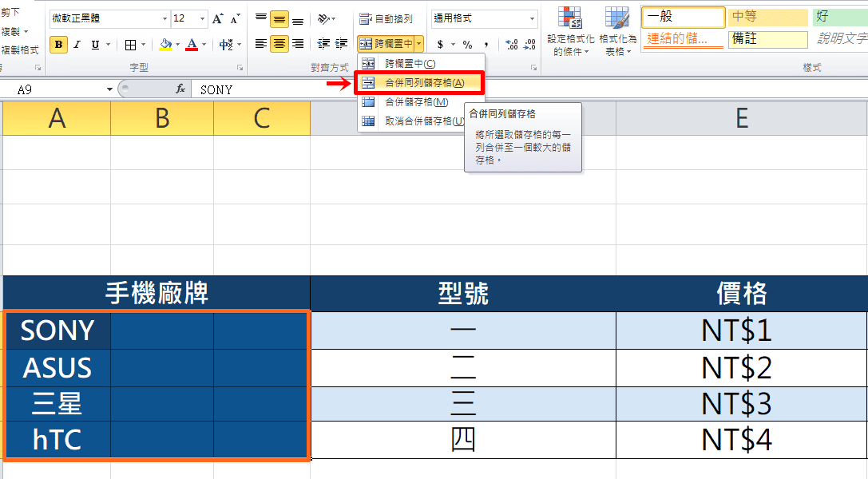Select column A header

point(57,118)
